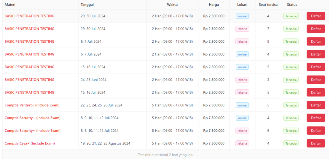This screenshot has width=334, height=159.
Task: Open Comptia Cysa+ (Include Exam) course link
Action: pos(30,143)
